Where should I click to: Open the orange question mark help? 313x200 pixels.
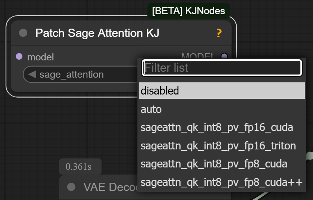tap(219, 33)
